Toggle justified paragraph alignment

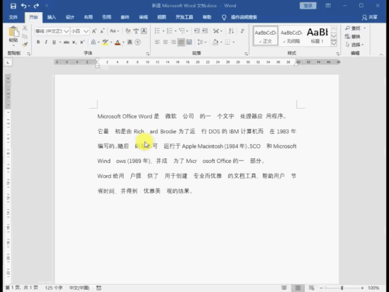[181, 42]
